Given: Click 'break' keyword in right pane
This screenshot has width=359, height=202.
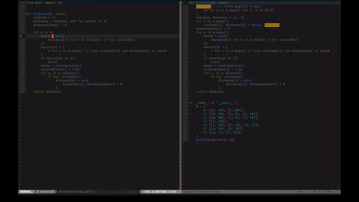Looking at the screenshot, I should [215, 62].
